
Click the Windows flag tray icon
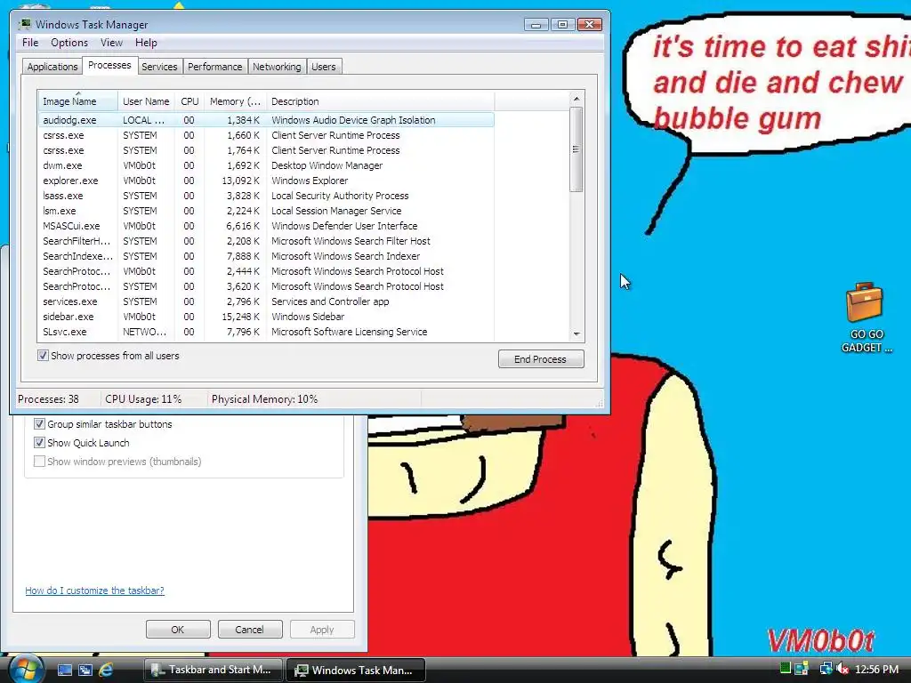[802, 669]
